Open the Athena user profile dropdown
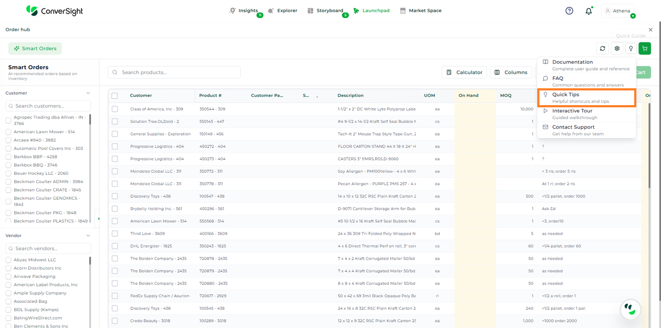 (618, 11)
